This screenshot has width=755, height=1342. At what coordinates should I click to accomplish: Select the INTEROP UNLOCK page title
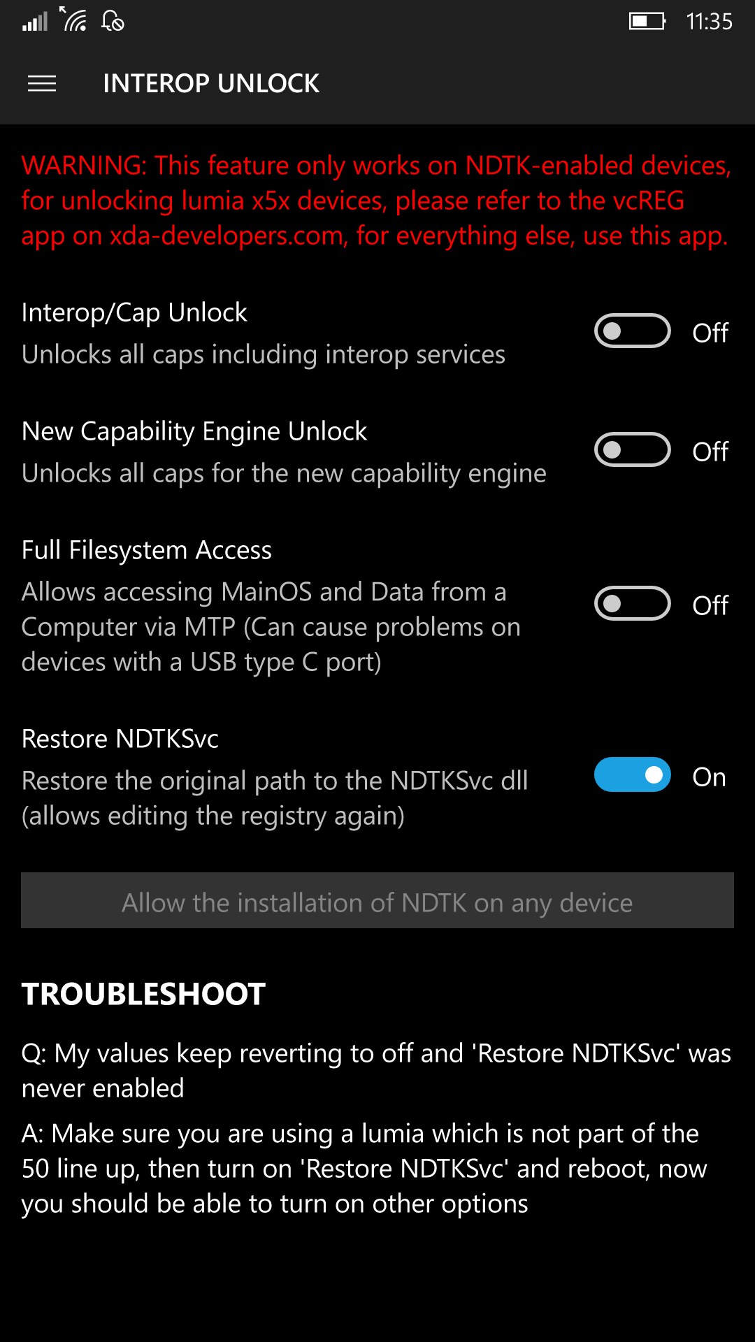pyautogui.click(x=211, y=84)
